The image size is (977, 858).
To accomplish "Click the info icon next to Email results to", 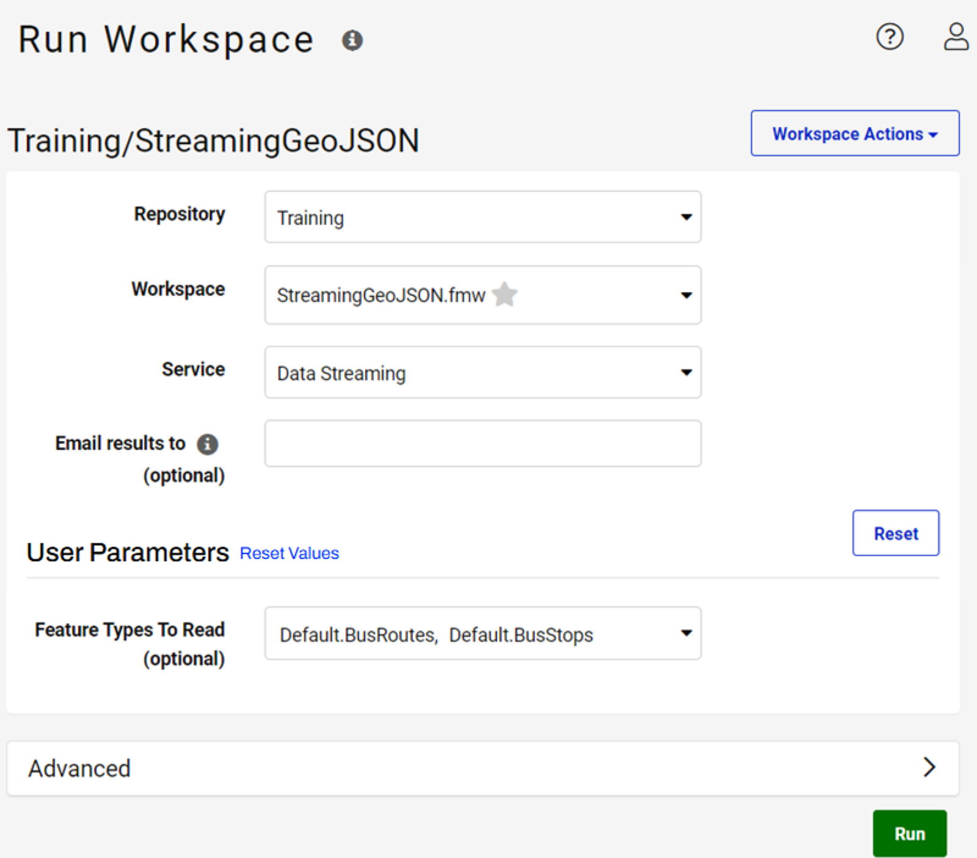I will pyautogui.click(x=208, y=444).
